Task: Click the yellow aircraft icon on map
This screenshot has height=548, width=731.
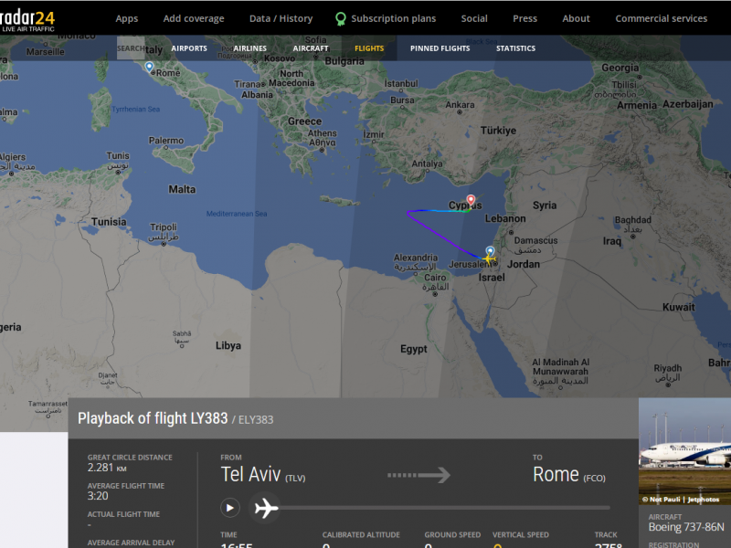Action: click(488, 258)
